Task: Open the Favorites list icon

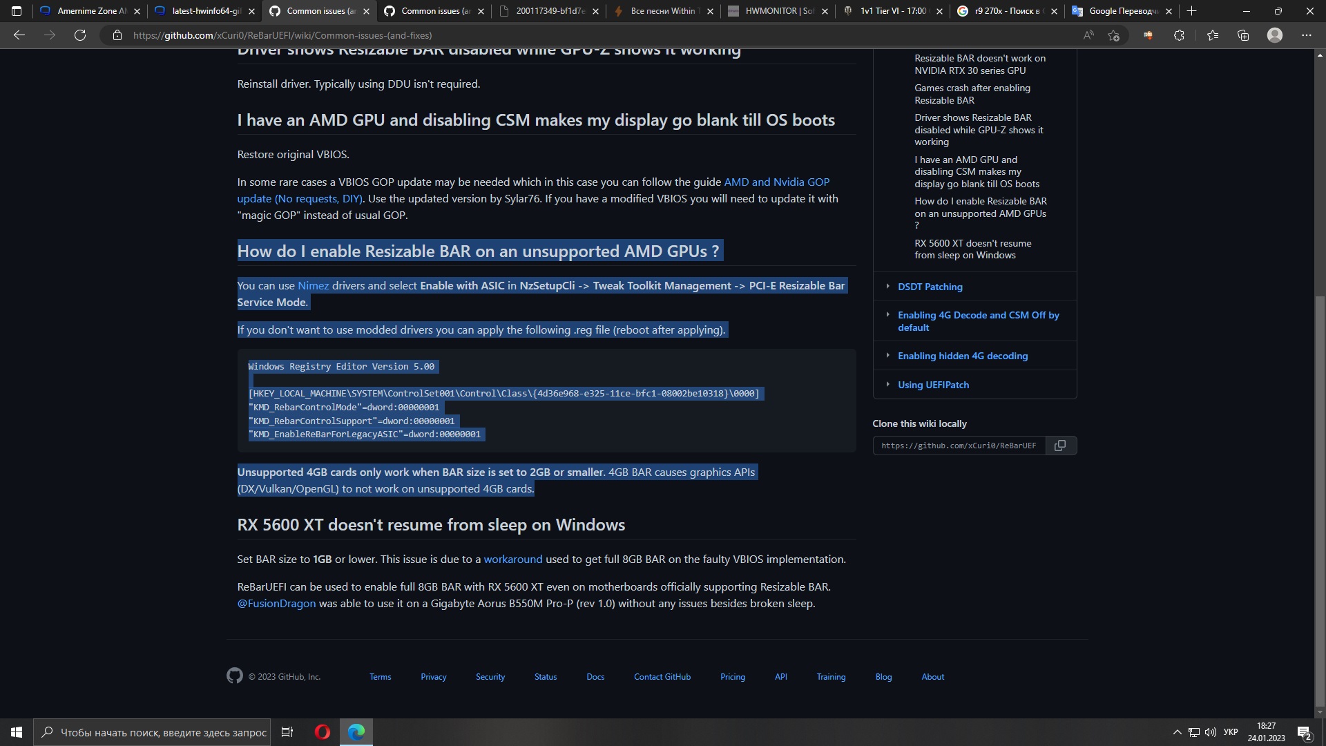Action: point(1213,35)
